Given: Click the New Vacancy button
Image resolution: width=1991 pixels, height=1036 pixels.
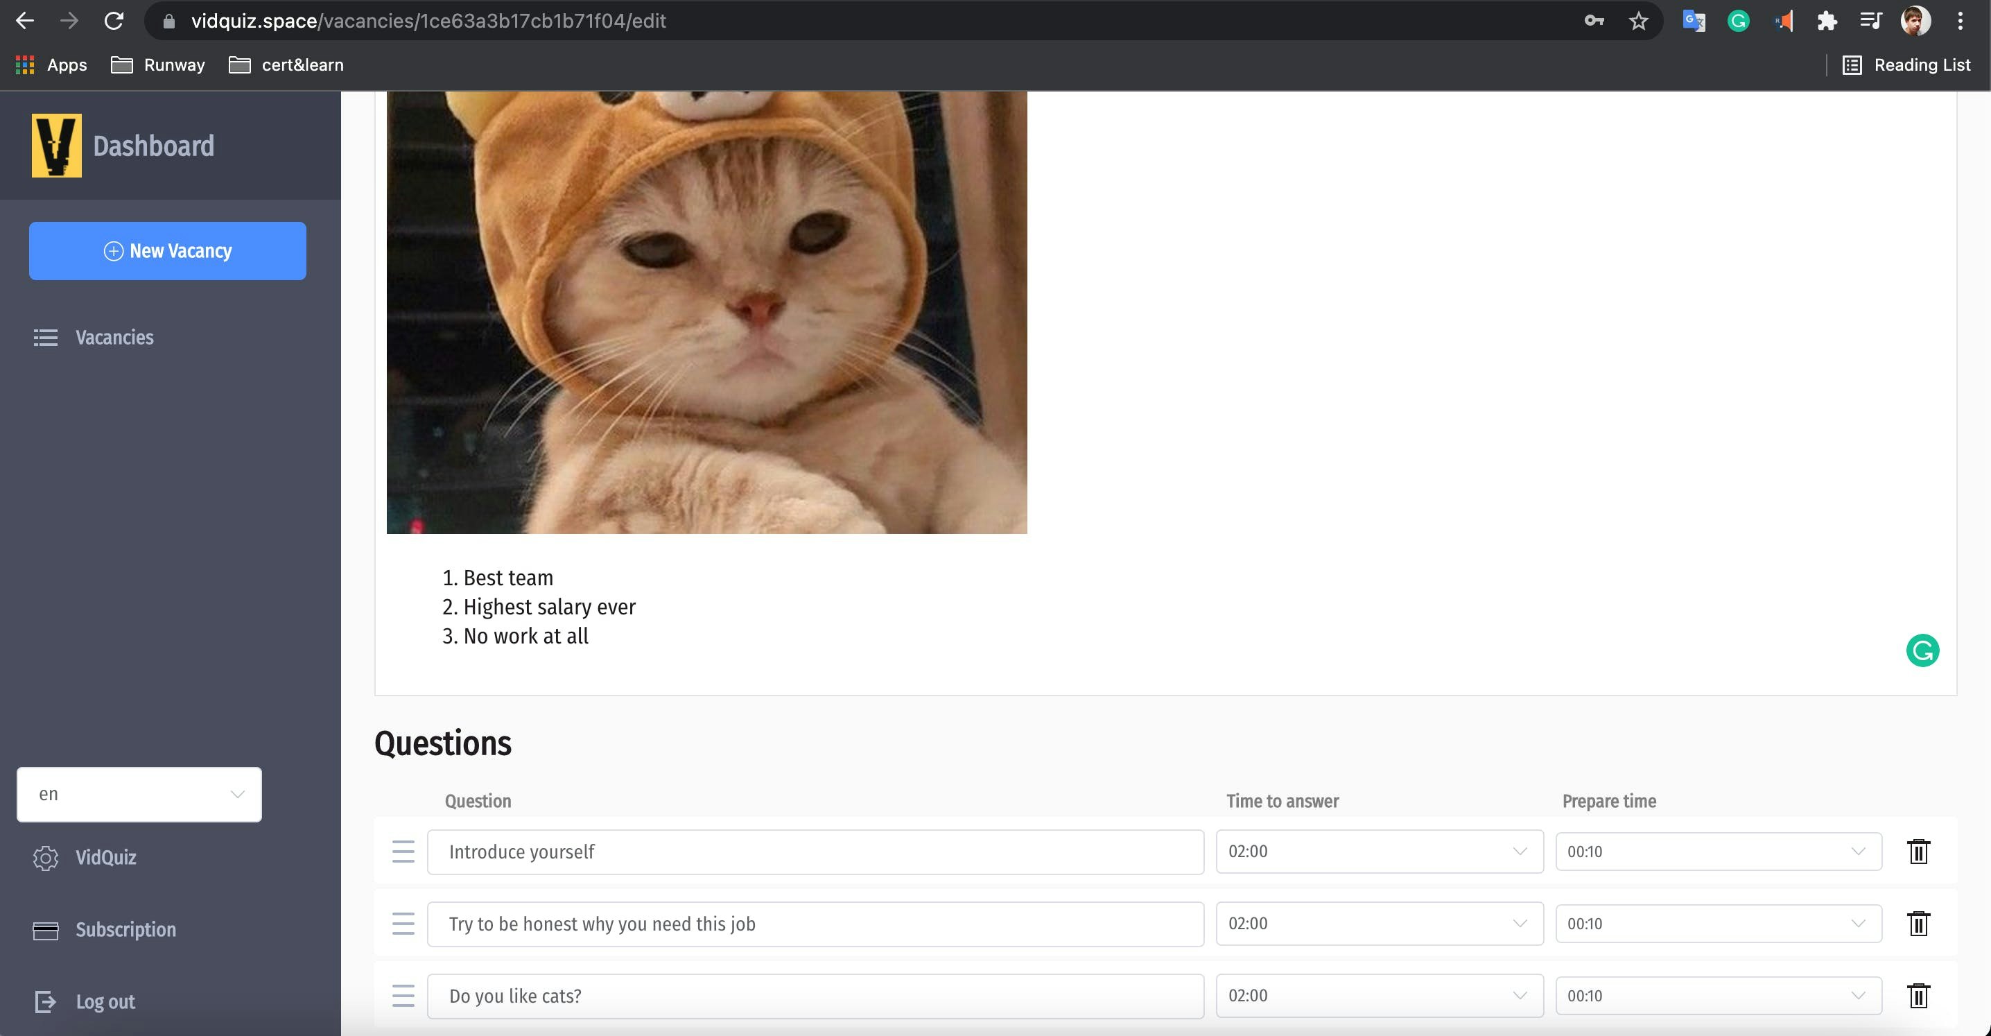Looking at the screenshot, I should tap(168, 251).
